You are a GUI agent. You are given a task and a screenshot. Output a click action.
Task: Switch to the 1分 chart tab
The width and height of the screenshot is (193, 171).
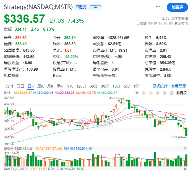(x=136, y=86)
